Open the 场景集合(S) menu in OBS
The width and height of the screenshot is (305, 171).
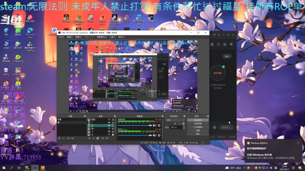pos(102,37)
